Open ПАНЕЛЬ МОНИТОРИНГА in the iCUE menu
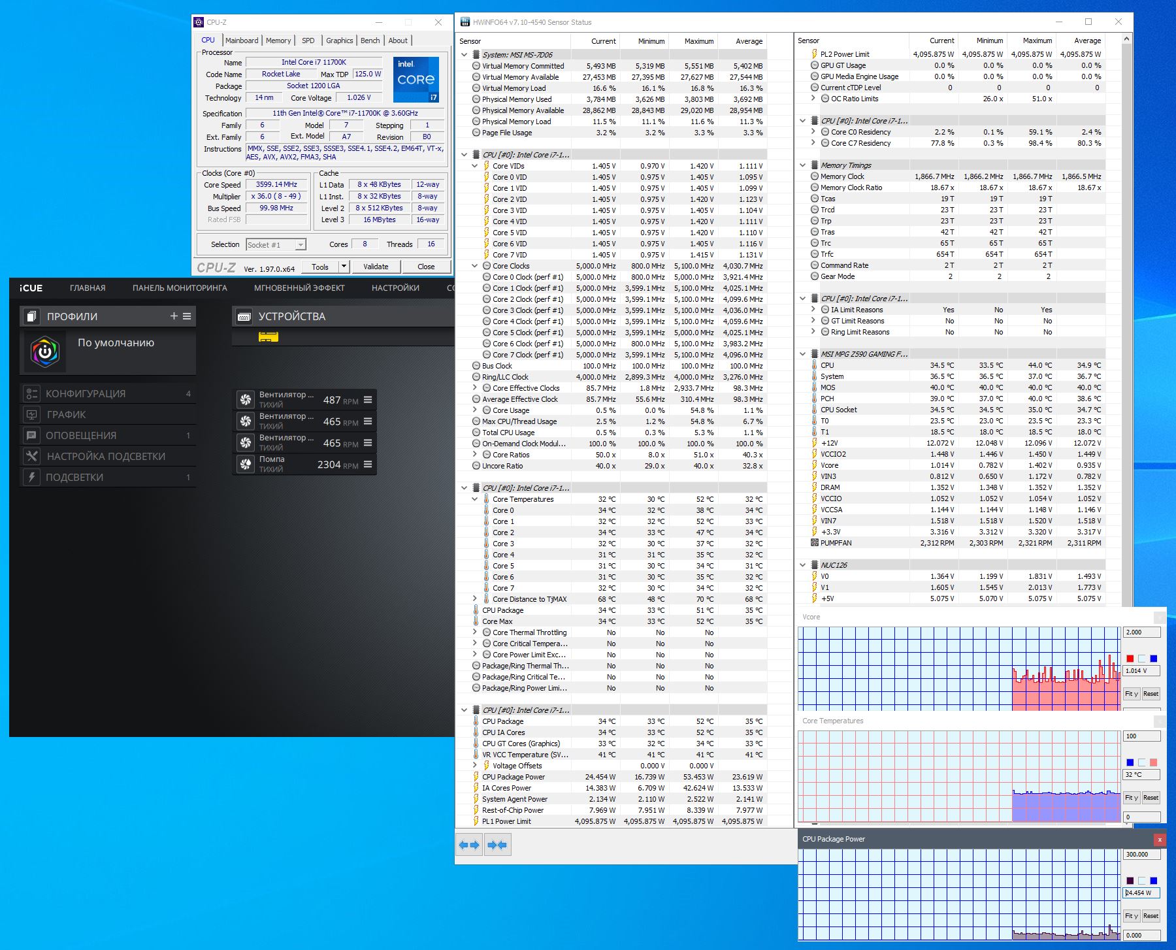The image size is (1176, 950). pyautogui.click(x=180, y=288)
